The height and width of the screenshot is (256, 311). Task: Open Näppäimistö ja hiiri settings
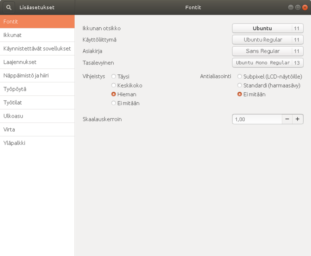point(37,75)
